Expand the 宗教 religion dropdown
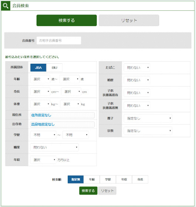 click(148, 131)
